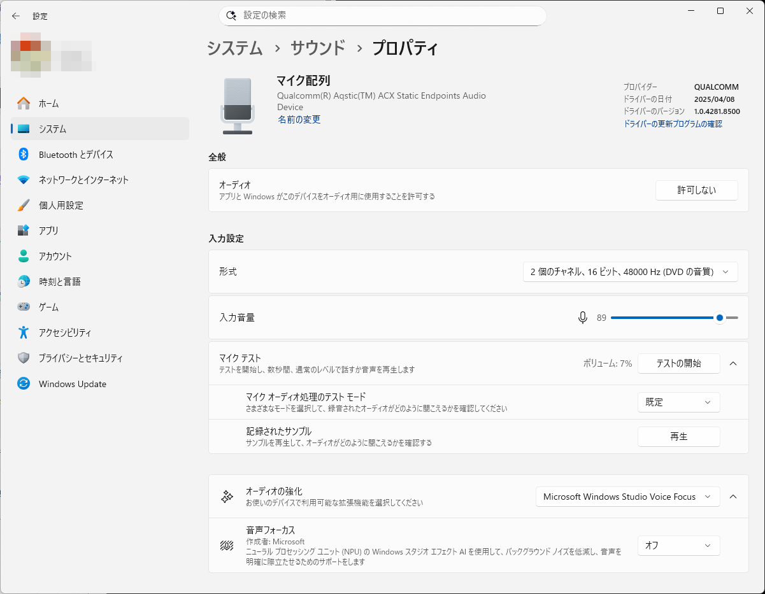
Task: Collapse the マイク テスト section
Action: coord(733,364)
